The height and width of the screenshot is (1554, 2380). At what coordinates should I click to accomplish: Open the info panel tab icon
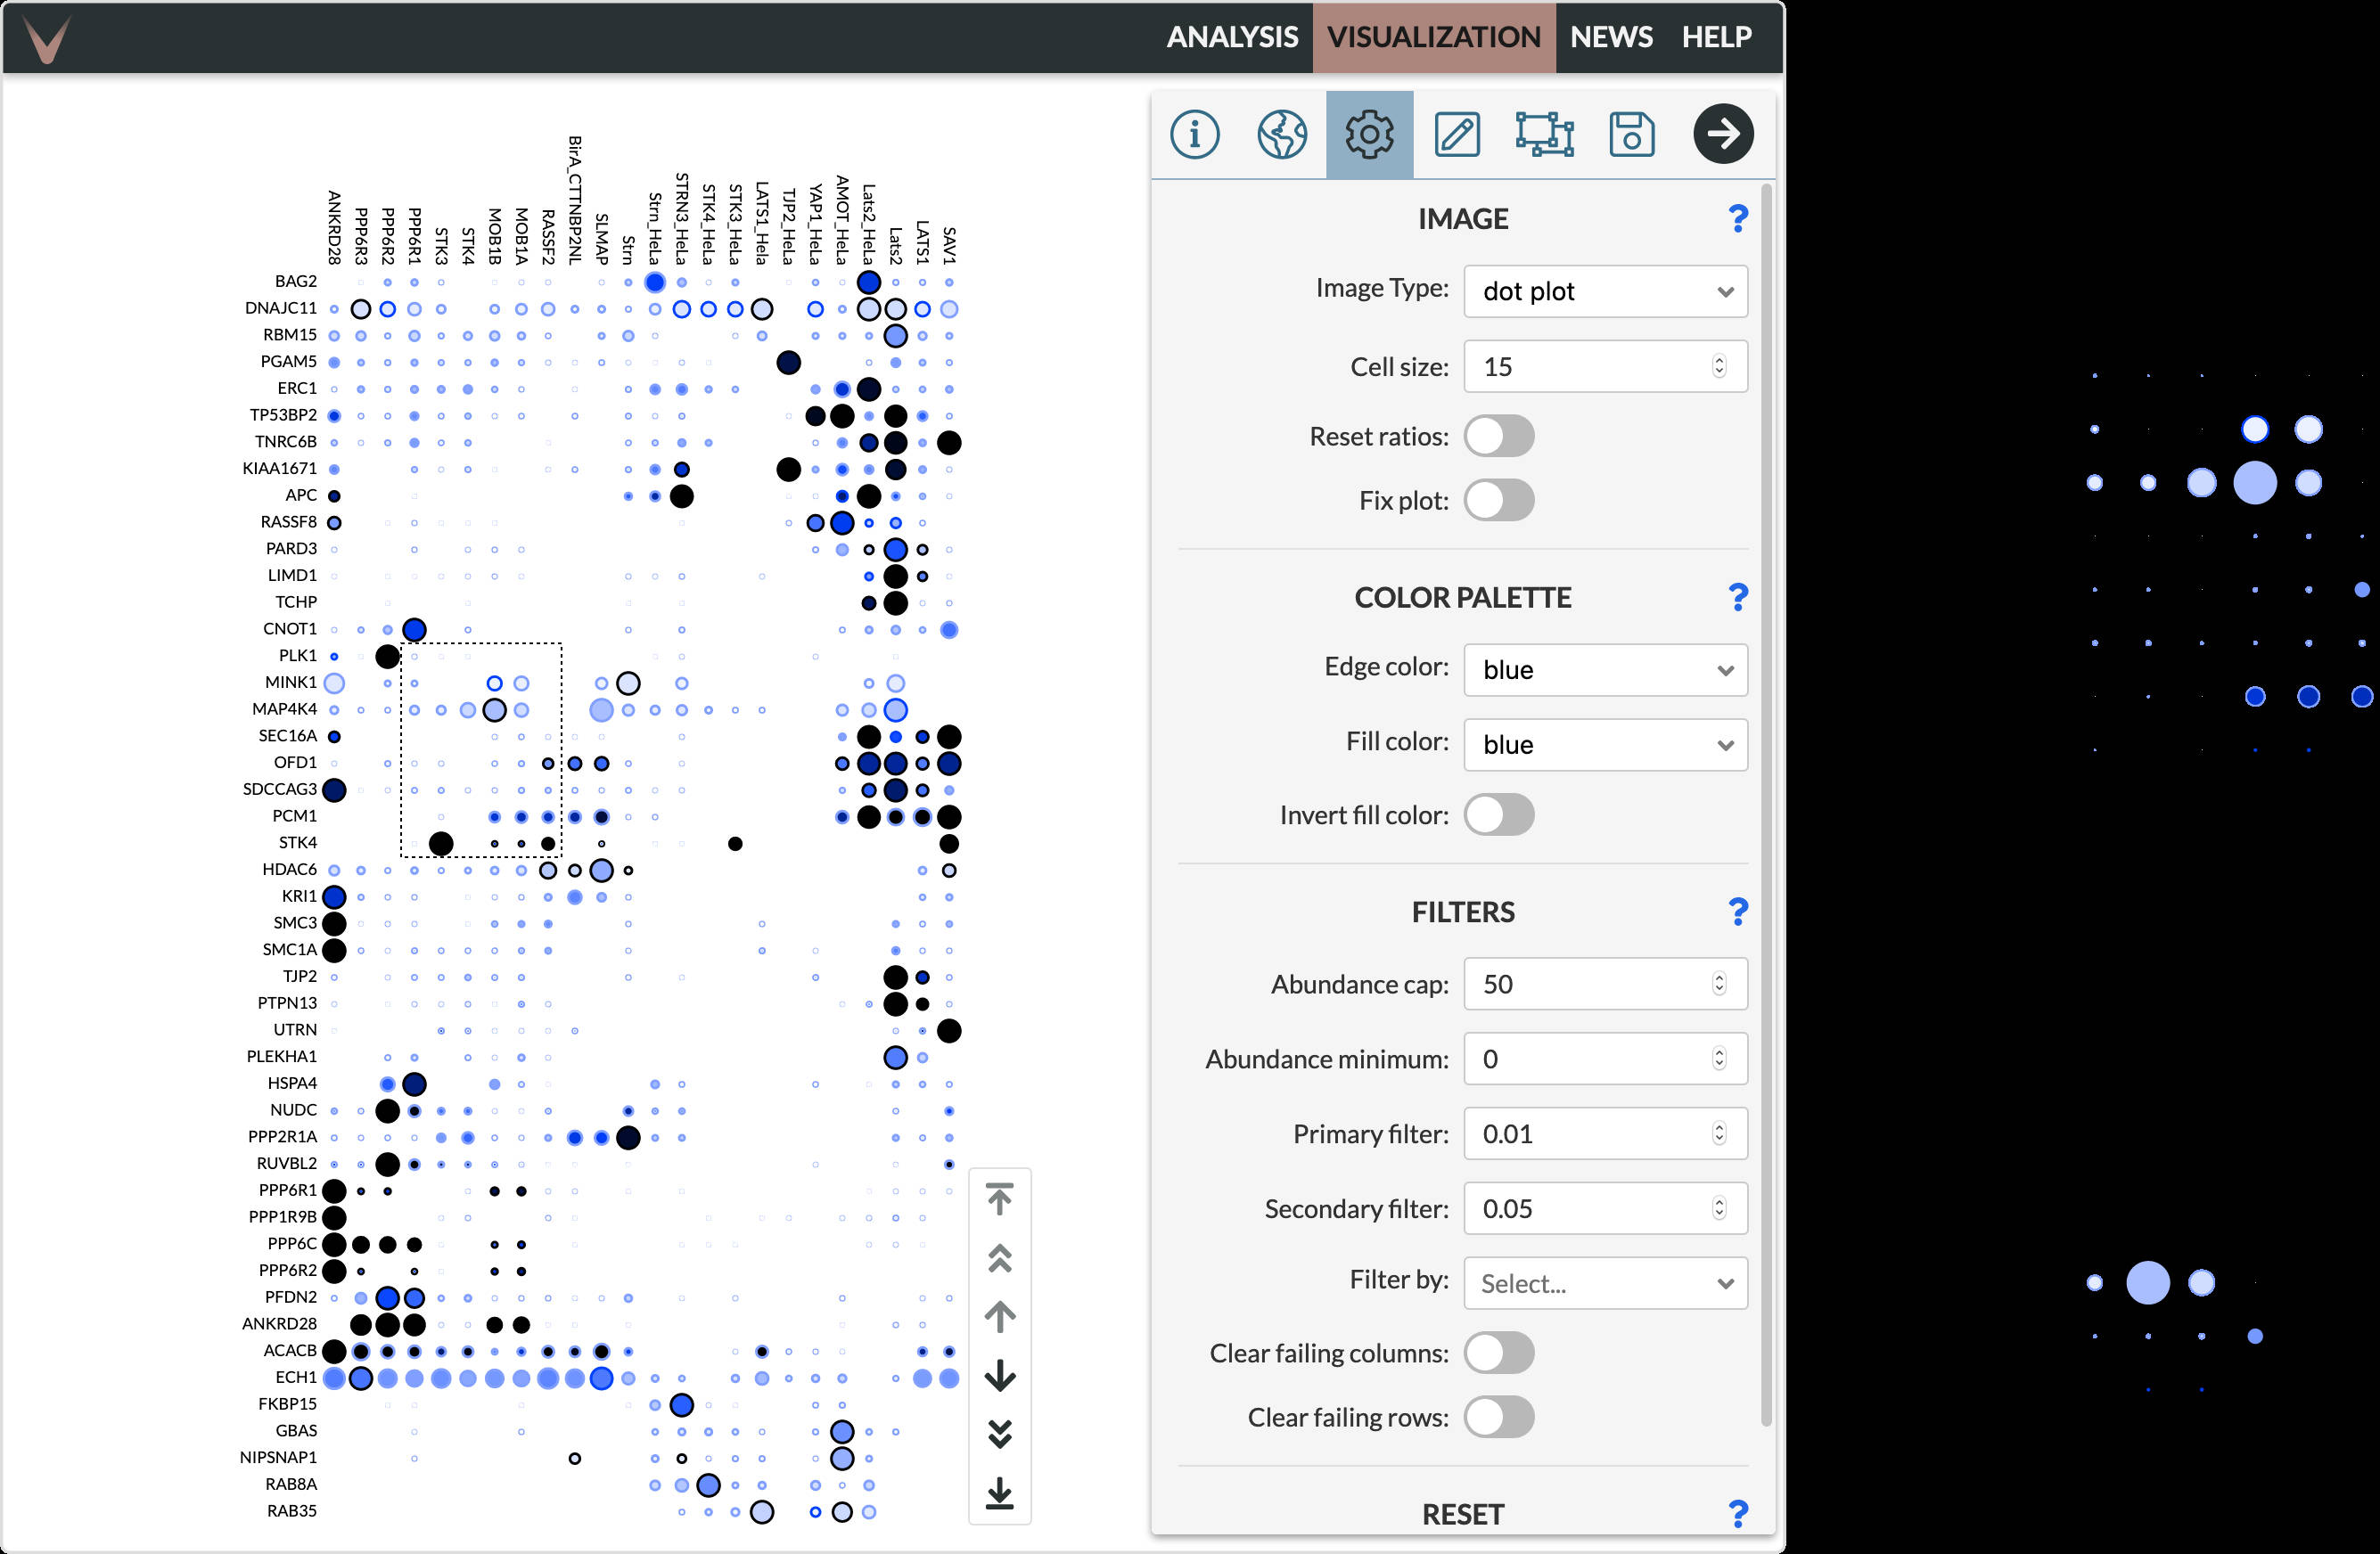(1194, 134)
